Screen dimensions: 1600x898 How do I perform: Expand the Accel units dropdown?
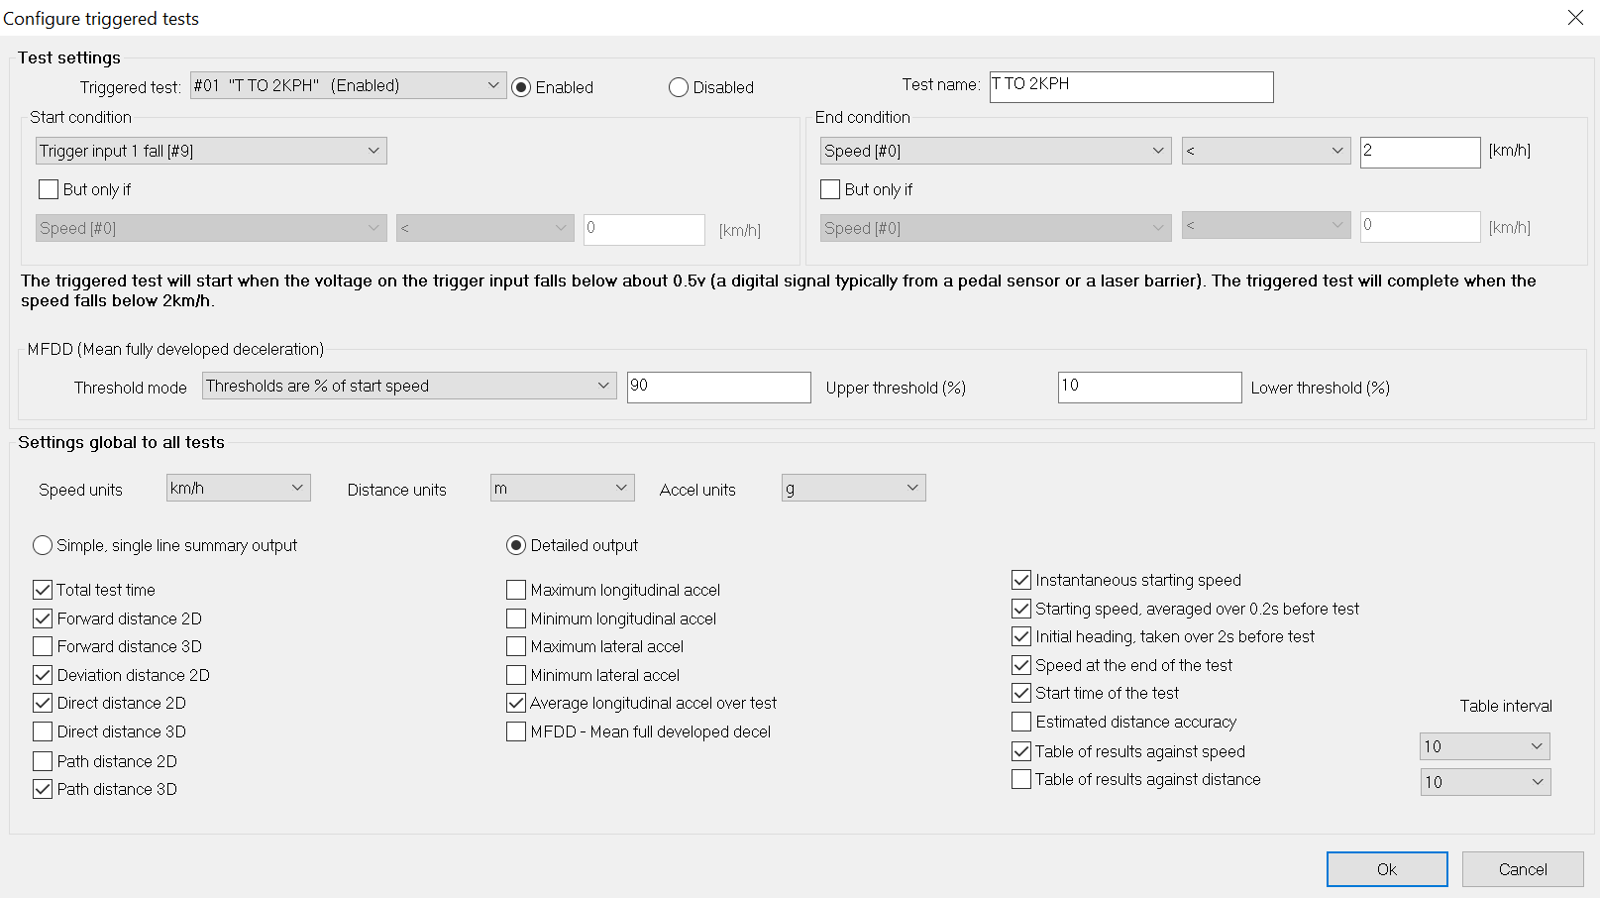tap(853, 488)
